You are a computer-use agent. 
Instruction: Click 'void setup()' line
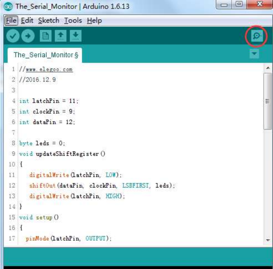39,217
